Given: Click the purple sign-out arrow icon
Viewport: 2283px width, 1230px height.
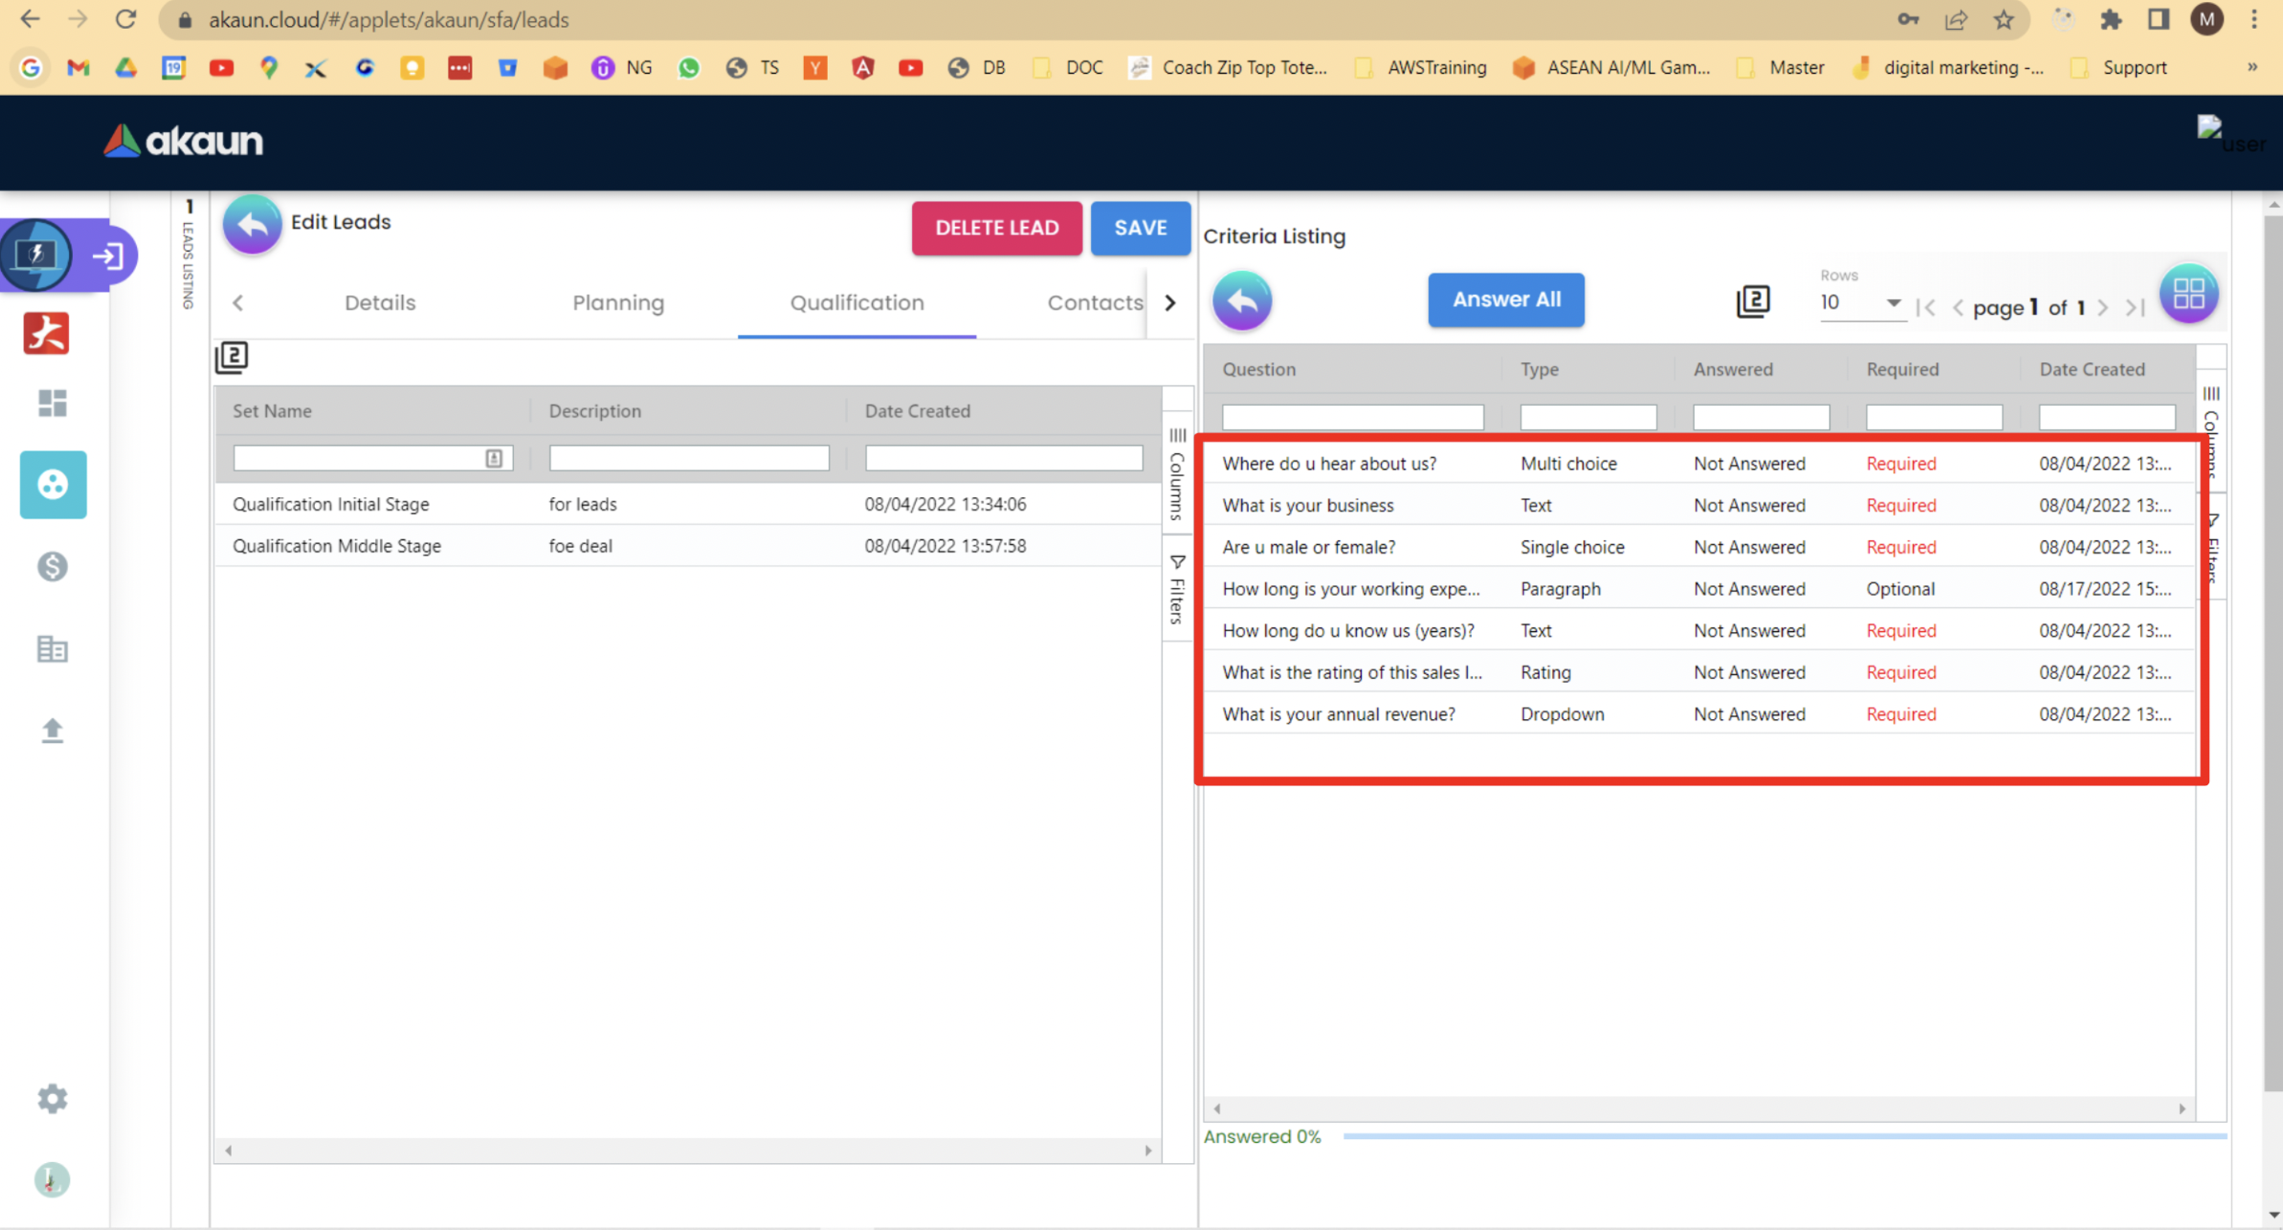Looking at the screenshot, I should 108,255.
